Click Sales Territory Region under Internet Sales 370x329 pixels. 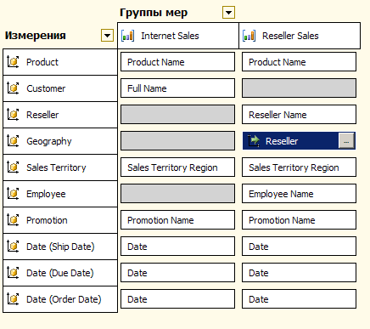[177, 167]
